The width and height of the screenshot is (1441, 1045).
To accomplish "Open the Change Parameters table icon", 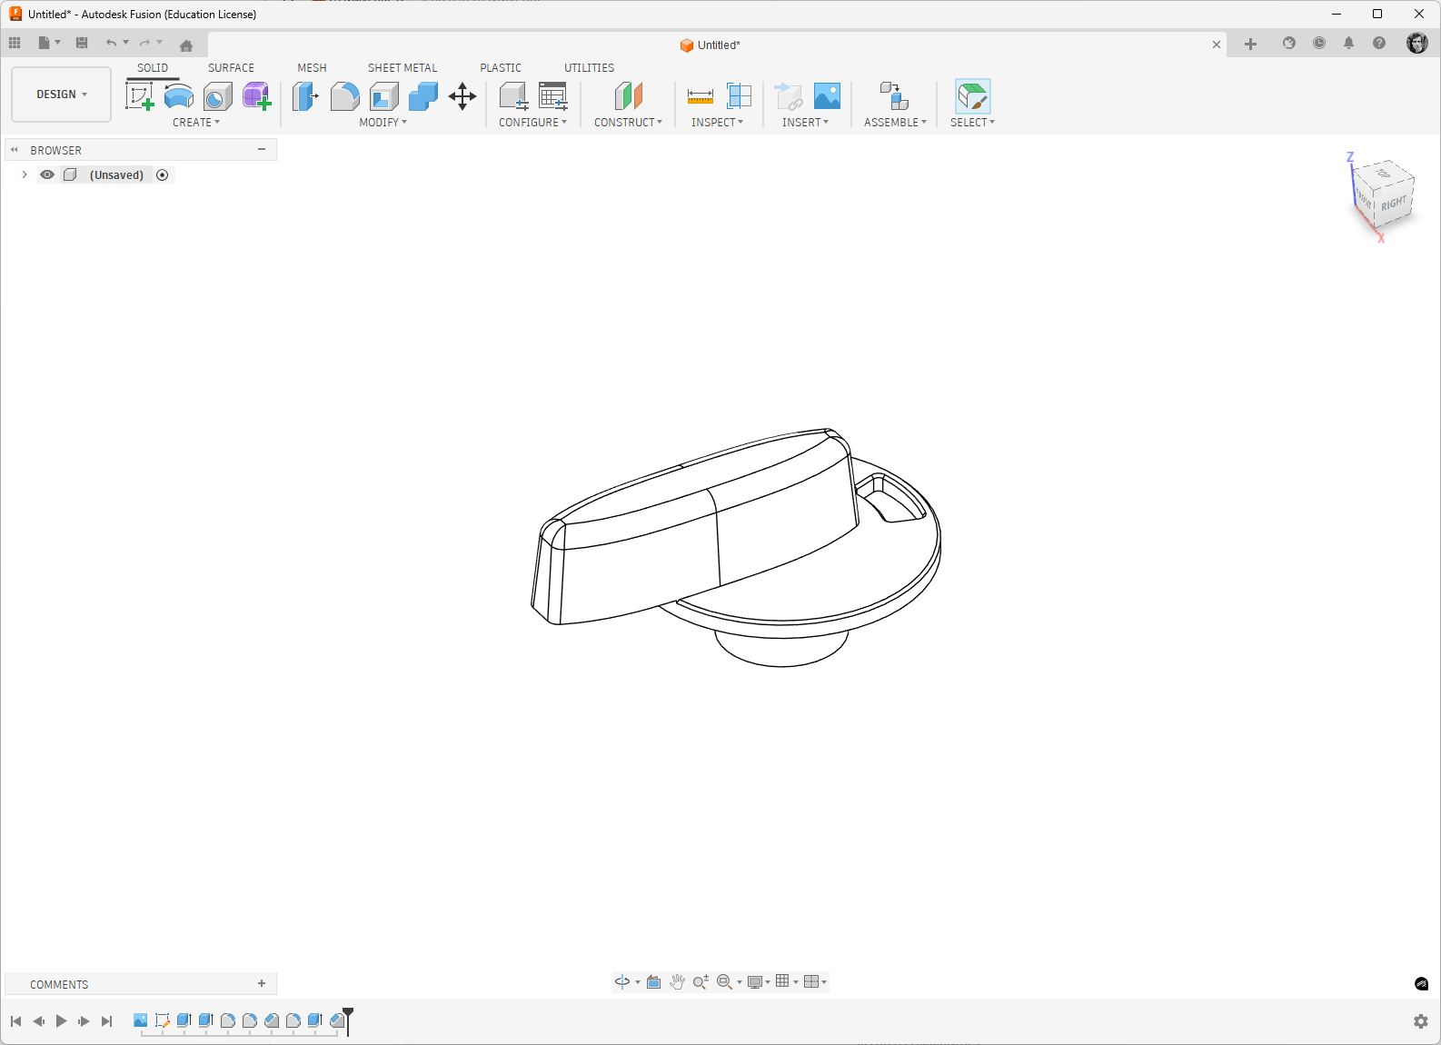I will (x=552, y=96).
